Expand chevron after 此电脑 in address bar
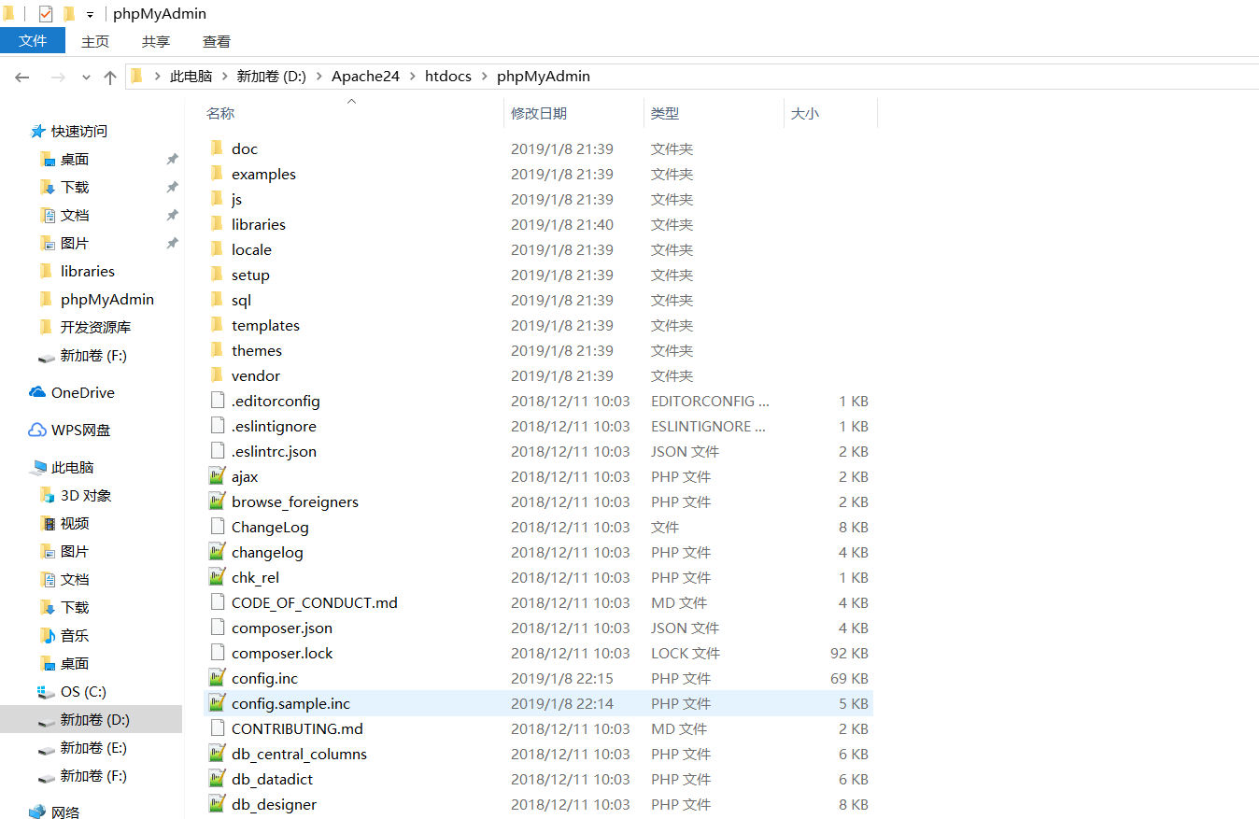The image size is (1259, 819). point(225,77)
